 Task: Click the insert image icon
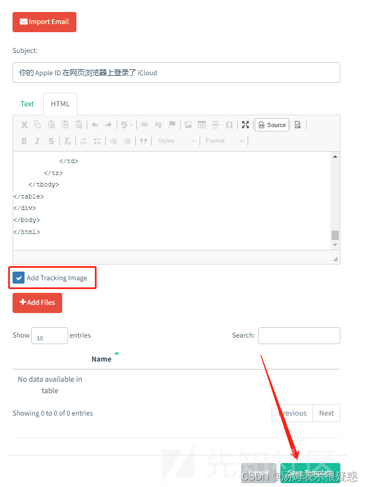coord(188,125)
